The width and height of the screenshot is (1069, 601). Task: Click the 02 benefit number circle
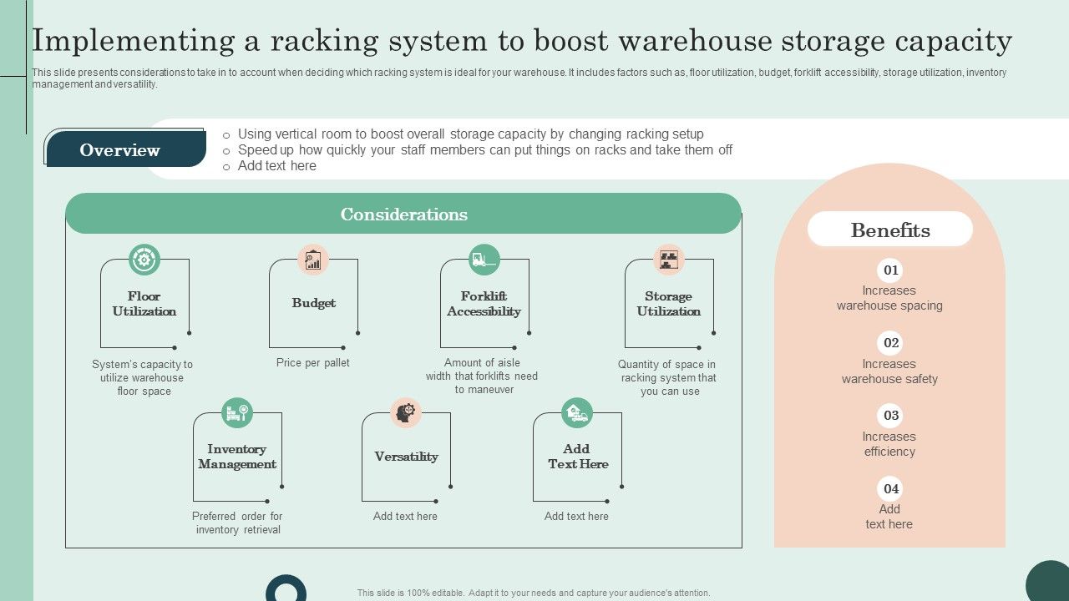[x=891, y=342]
